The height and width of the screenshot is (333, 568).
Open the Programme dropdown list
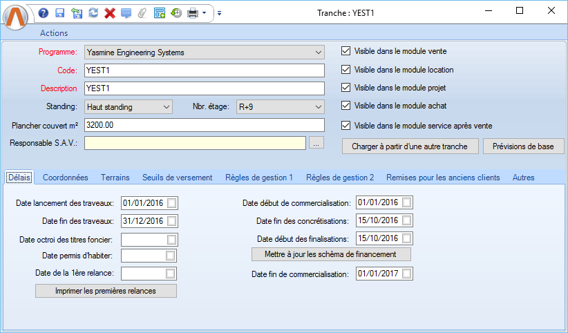click(318, 52)
